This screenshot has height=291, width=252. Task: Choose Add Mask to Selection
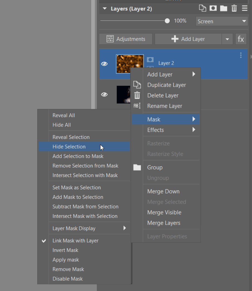(78, 197)
